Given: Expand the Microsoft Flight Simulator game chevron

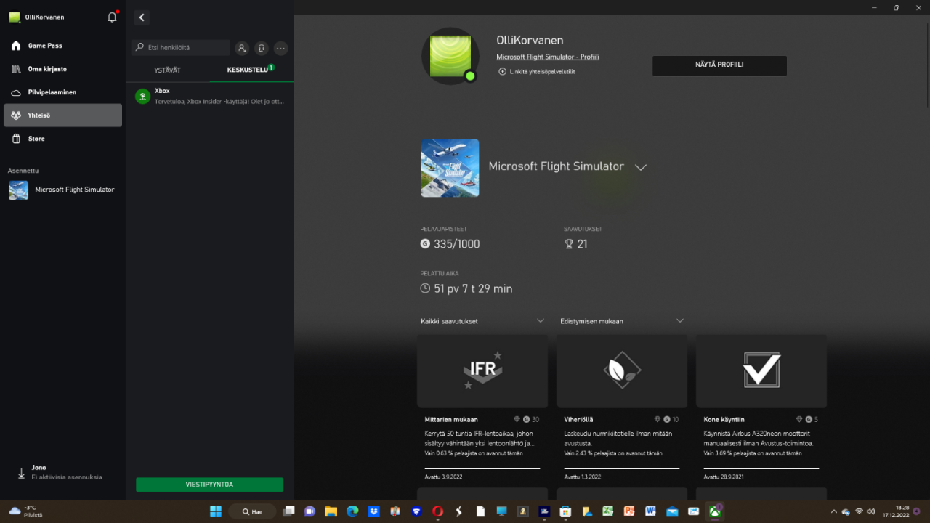Looking at the screenshot, I should point(640,167).
